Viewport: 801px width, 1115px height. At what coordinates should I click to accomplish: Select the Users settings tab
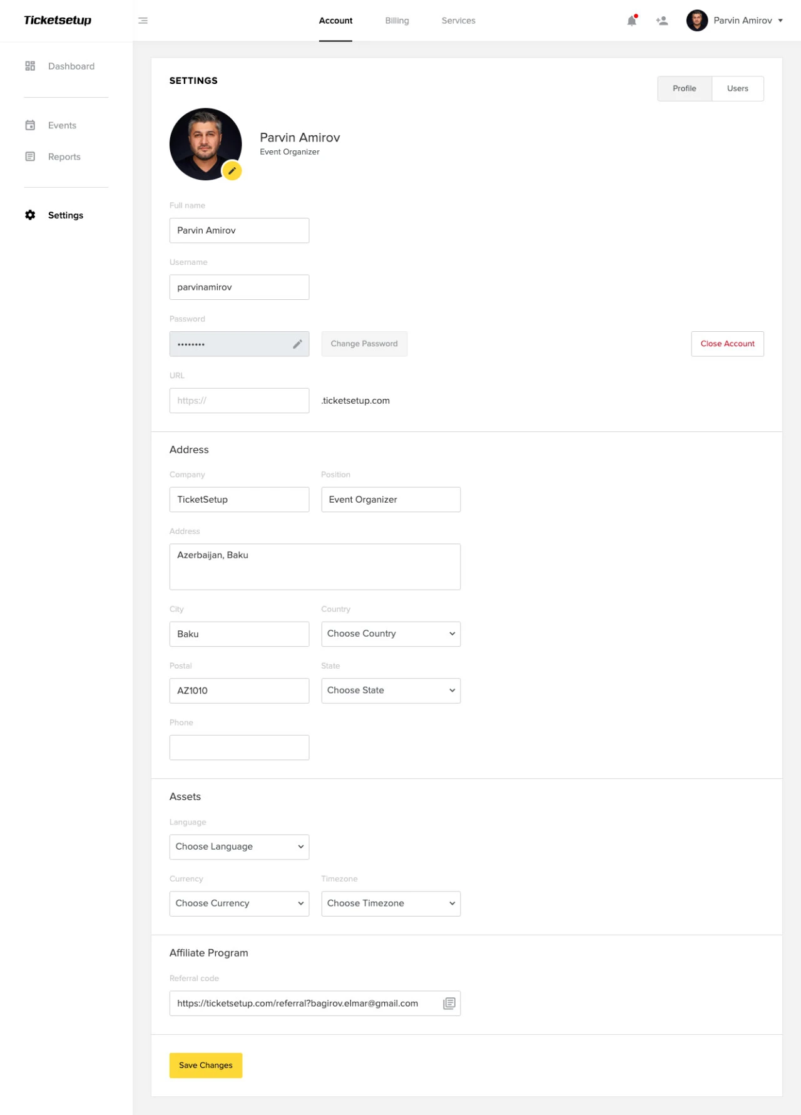pyautogui.click(x=738, y=88)
